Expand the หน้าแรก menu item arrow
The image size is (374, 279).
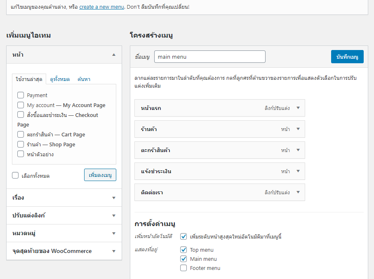(x=298, y=108)
